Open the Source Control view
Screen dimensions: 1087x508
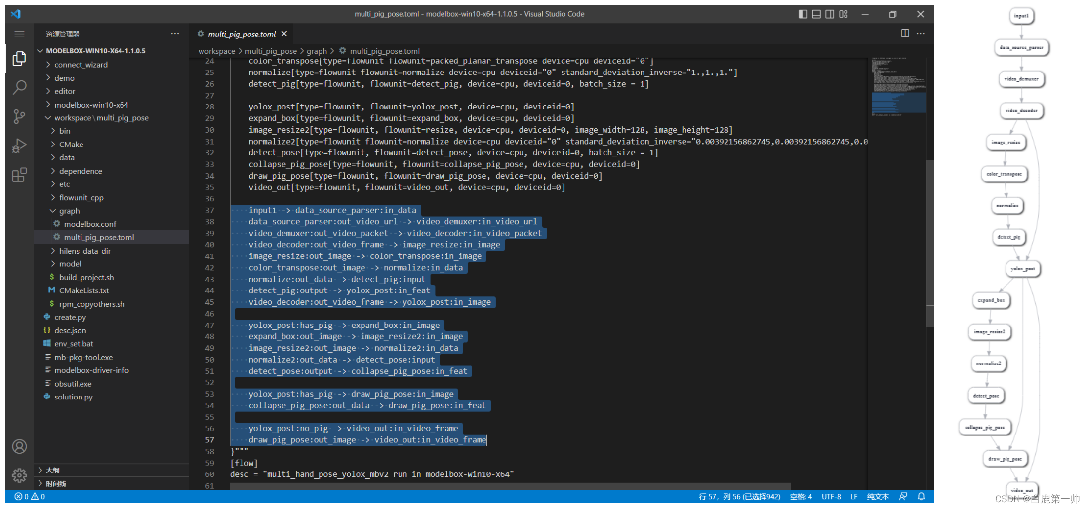(19, 116)
